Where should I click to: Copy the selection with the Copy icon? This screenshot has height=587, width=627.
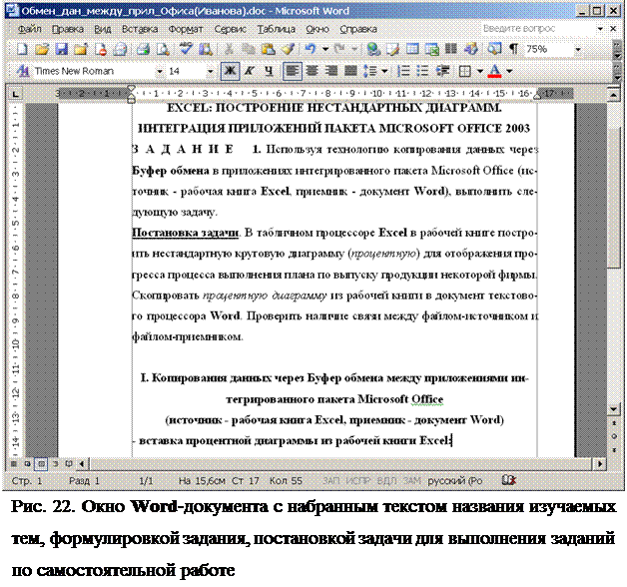(249, 49)
